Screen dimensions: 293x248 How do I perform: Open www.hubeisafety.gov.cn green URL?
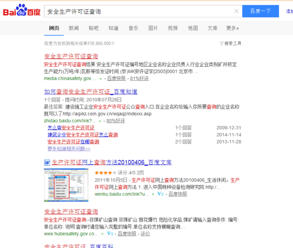tap(71, 234)
